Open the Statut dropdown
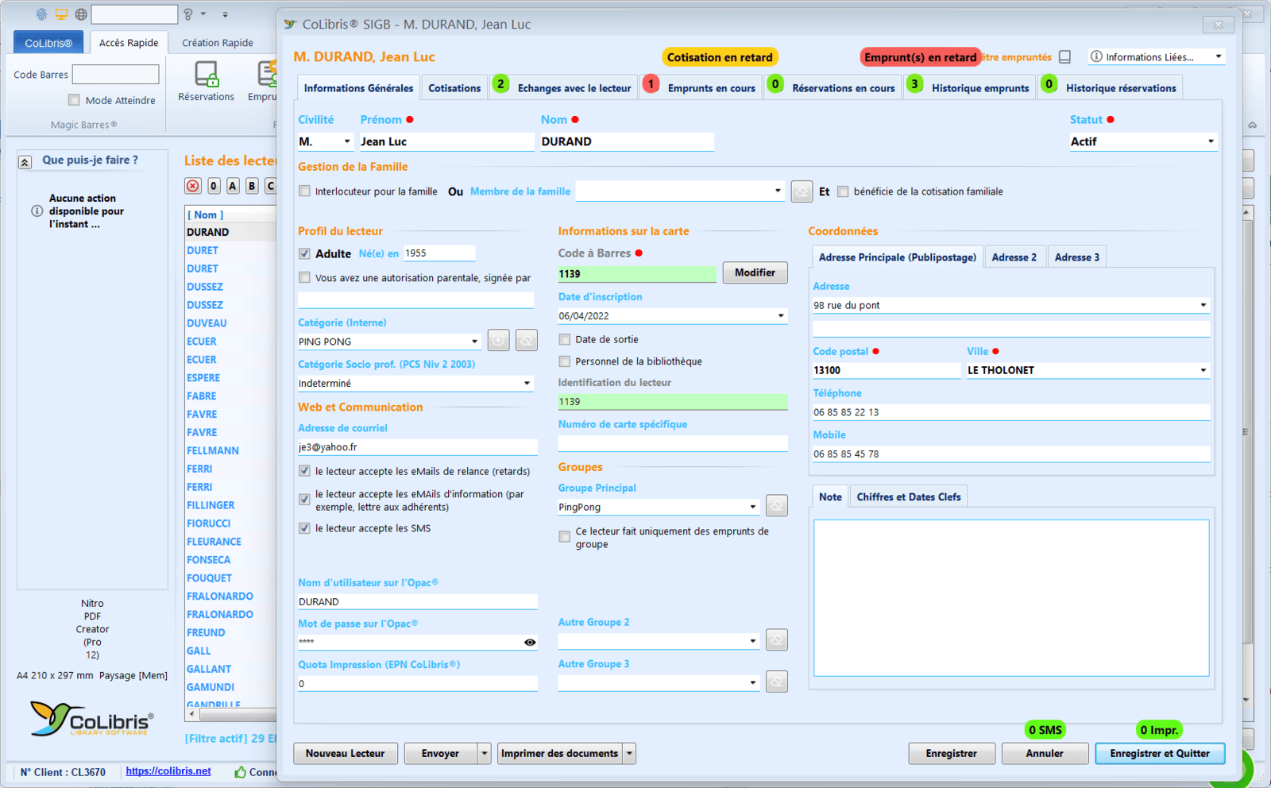Image resolution: width=1271 pixels, height=788 pixels. pyautogui.click(x=1211, y=141)
